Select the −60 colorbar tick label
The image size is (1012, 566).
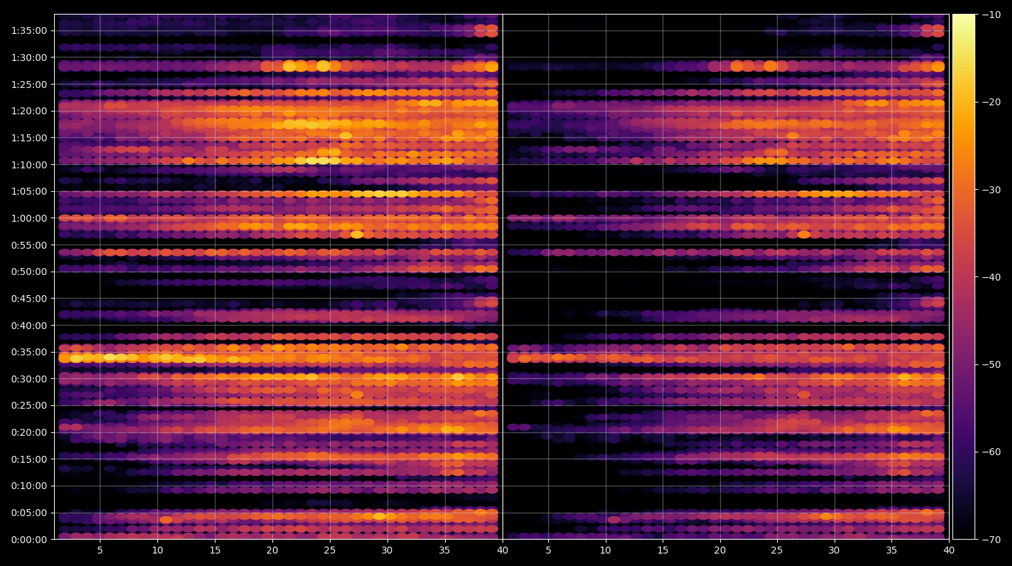[991, 452]
